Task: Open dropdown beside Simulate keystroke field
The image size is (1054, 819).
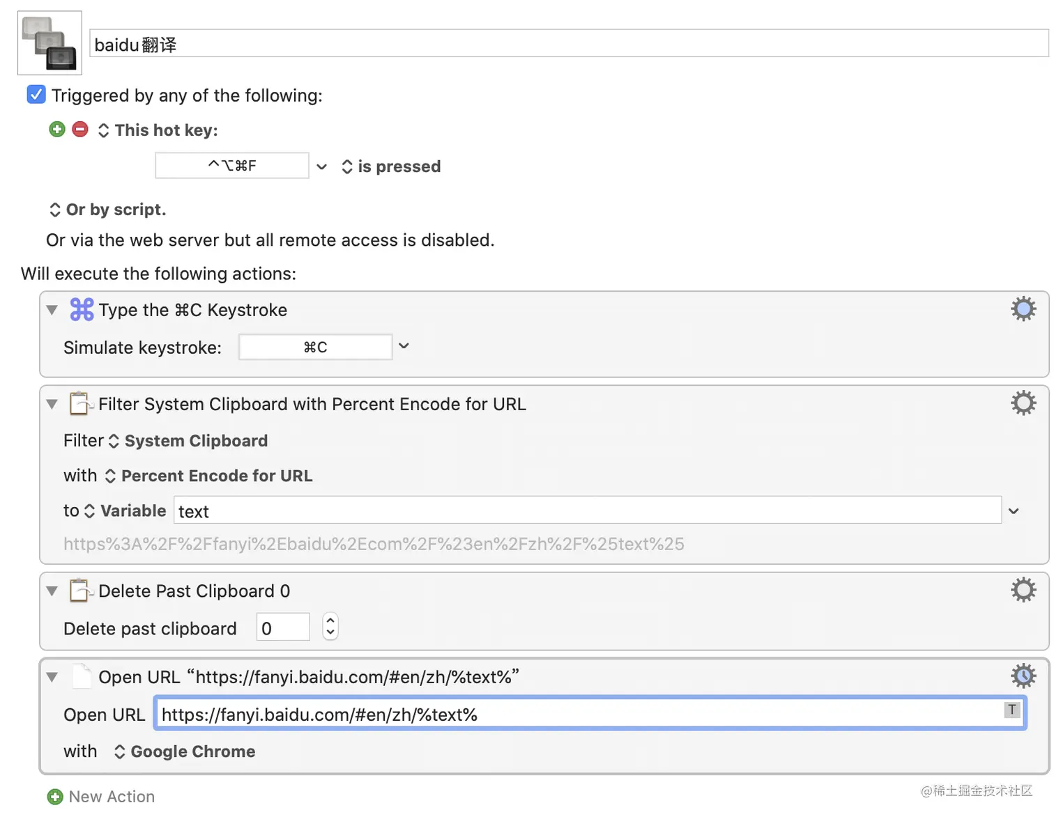Action: tap(404, 346)
